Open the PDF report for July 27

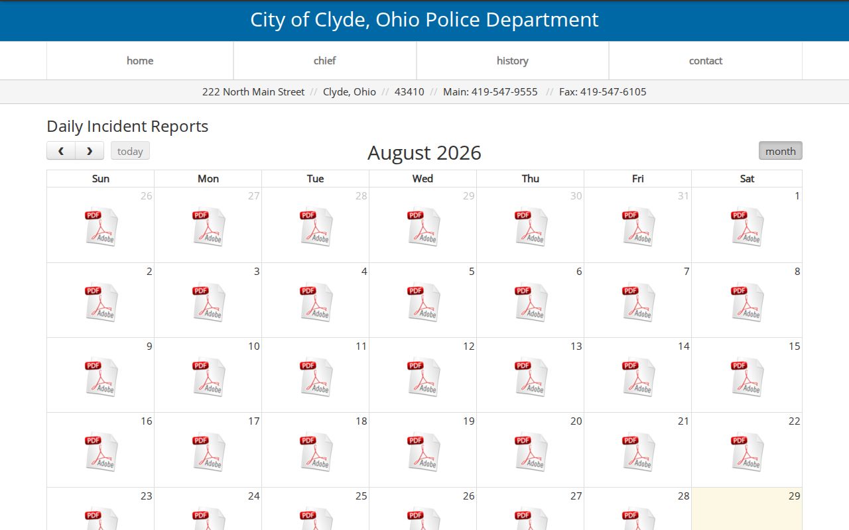[x=208, y=227]
